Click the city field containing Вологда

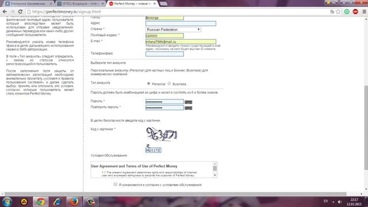(164, 18)
